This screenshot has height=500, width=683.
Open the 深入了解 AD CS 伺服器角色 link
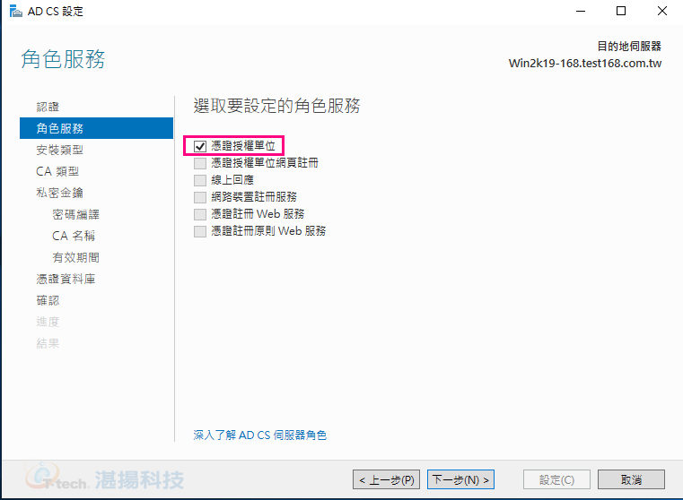tap(260, 435)
